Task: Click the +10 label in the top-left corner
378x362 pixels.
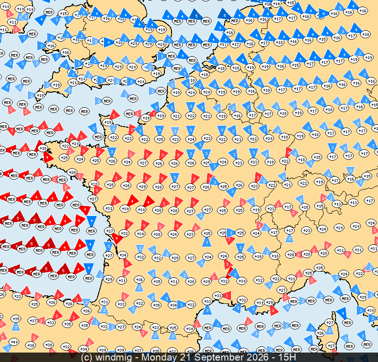Action: (x=5, y=7)
